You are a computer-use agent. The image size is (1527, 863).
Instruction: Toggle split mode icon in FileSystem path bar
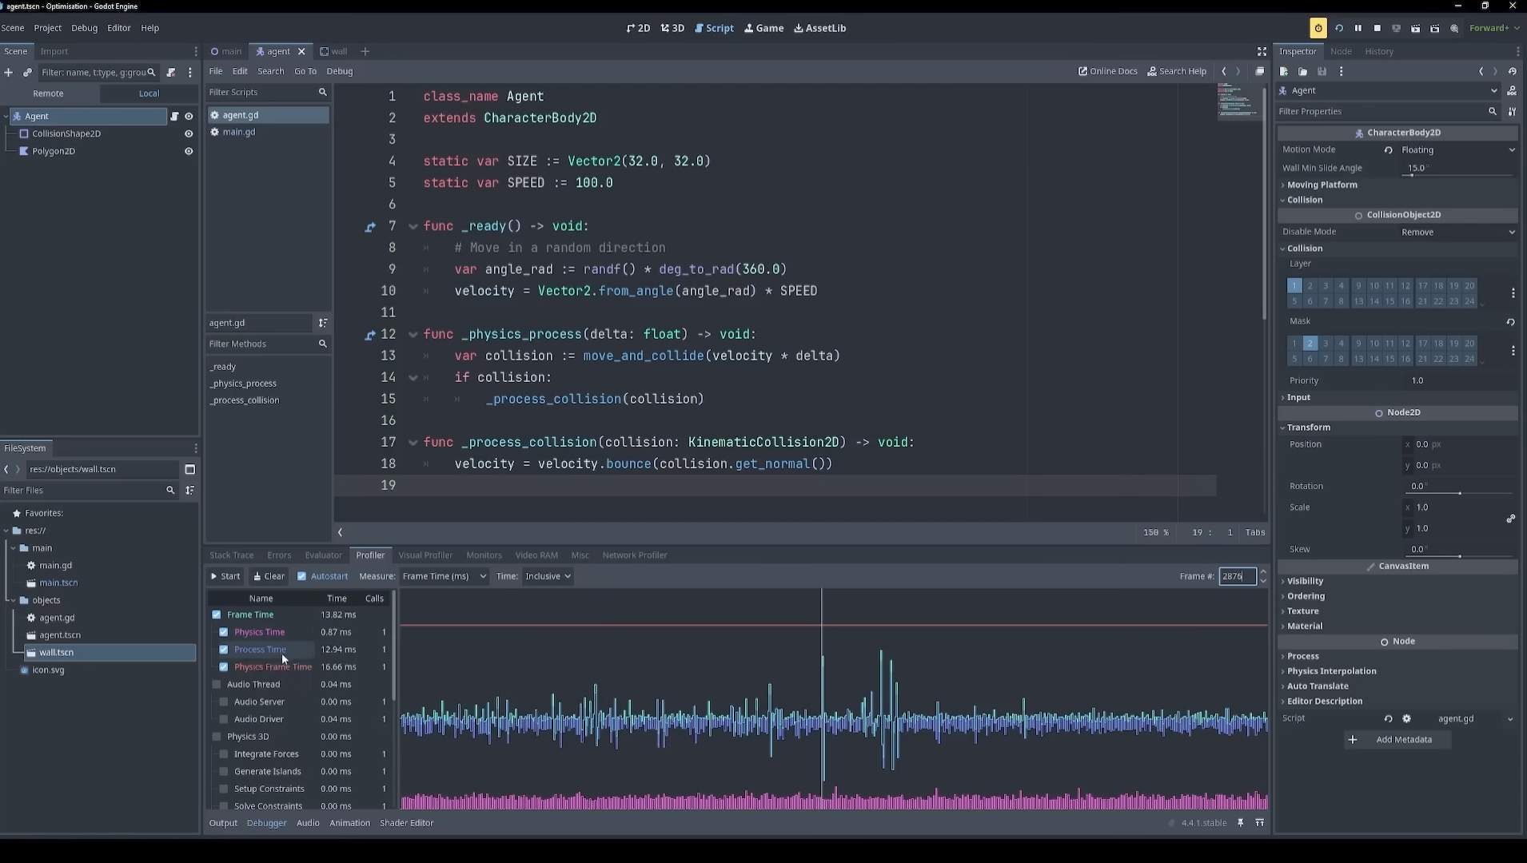[x=189, y=469]
